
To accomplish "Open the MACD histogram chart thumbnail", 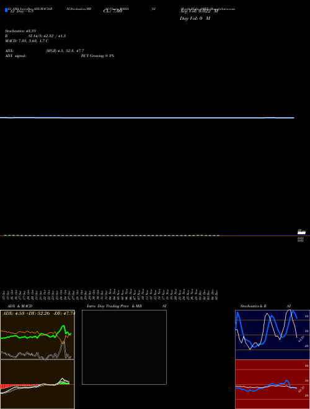I will pos(37,384).
